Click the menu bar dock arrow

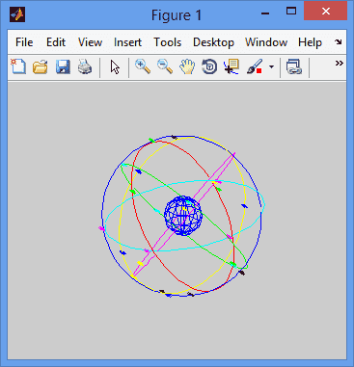click(x=339, y=41)
